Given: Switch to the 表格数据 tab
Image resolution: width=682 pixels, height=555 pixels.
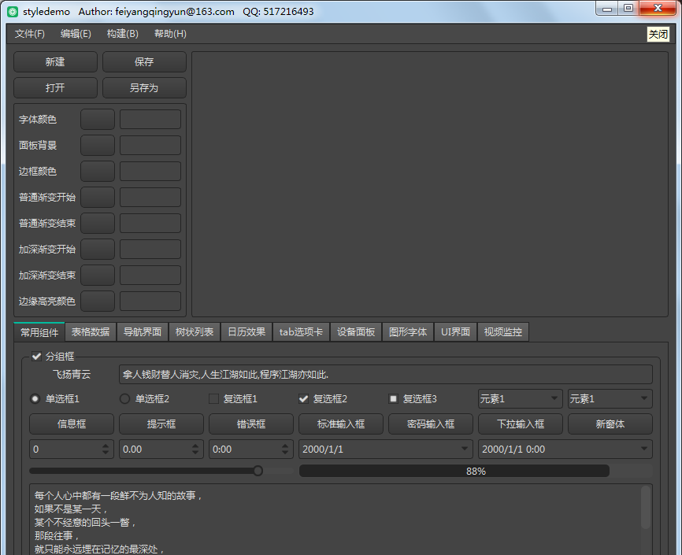Looking at the screenshot, I should pyautogui.click(x=91, y=332).
